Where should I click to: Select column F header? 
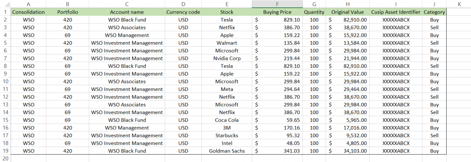tap(277, 4)
